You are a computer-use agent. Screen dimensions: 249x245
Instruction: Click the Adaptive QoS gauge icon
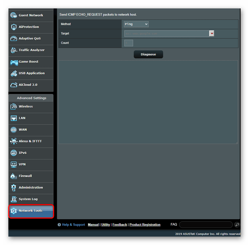click(14, 39)
